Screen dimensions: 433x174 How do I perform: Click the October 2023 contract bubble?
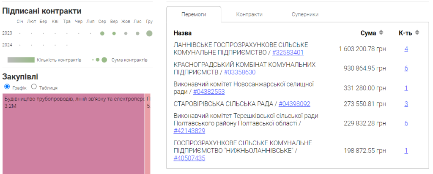tap(126, 33)
